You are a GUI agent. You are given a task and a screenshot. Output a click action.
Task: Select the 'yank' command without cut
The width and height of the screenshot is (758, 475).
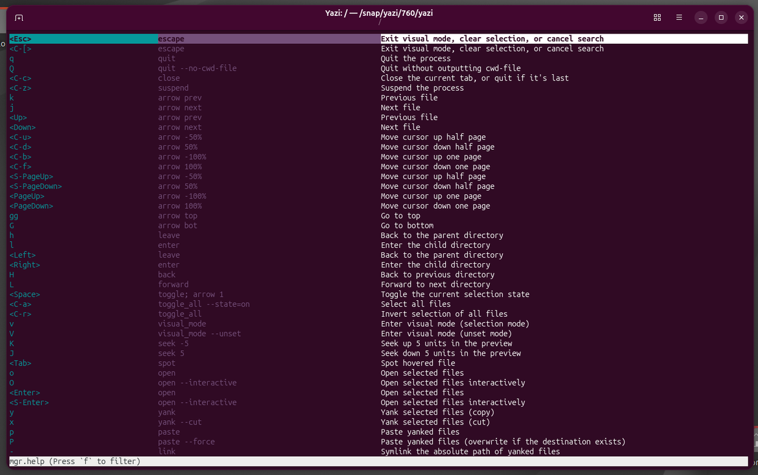pos(167,412)
